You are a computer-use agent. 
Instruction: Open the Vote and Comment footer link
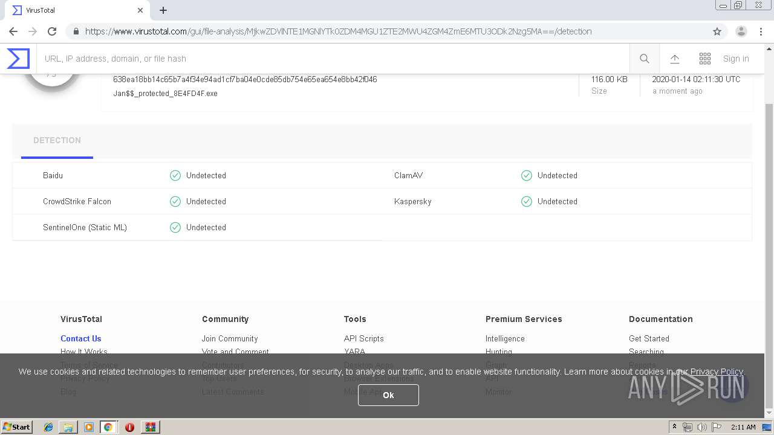point(235,351)
